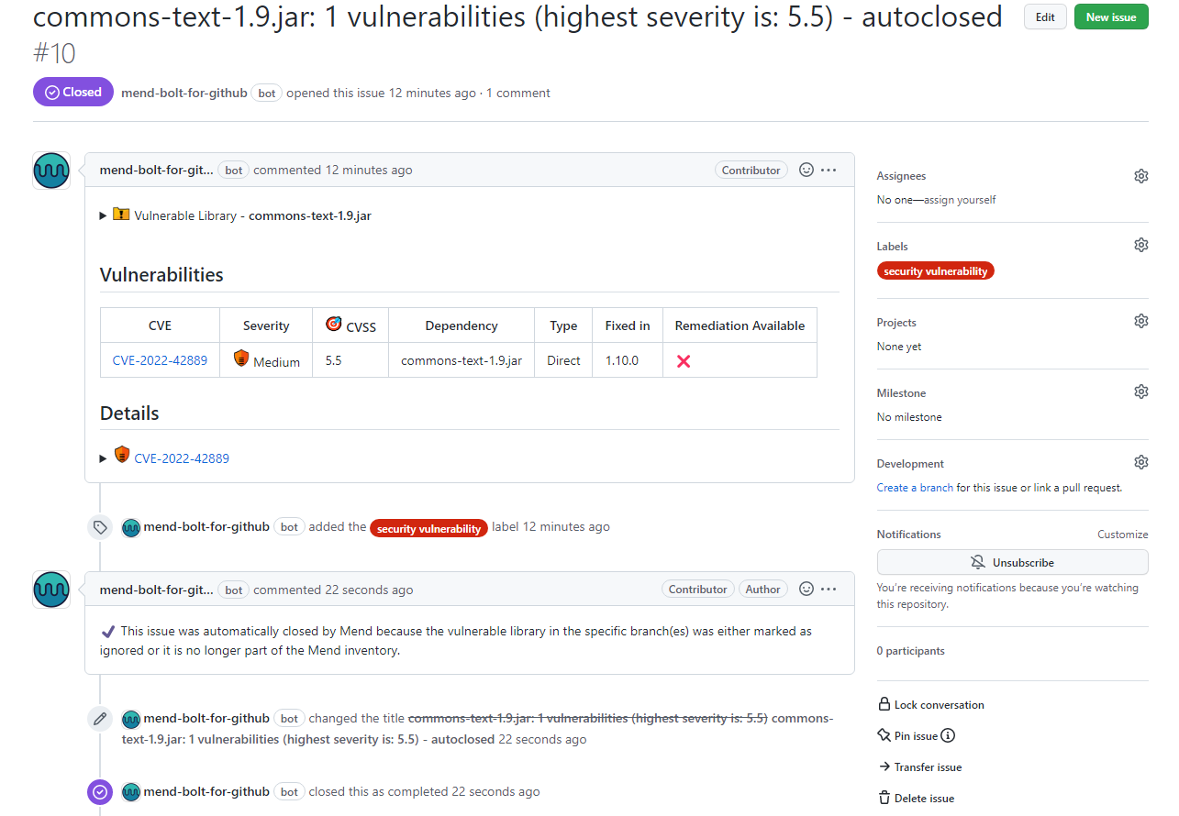Click the red X remediation icon

tap(684, 361)
